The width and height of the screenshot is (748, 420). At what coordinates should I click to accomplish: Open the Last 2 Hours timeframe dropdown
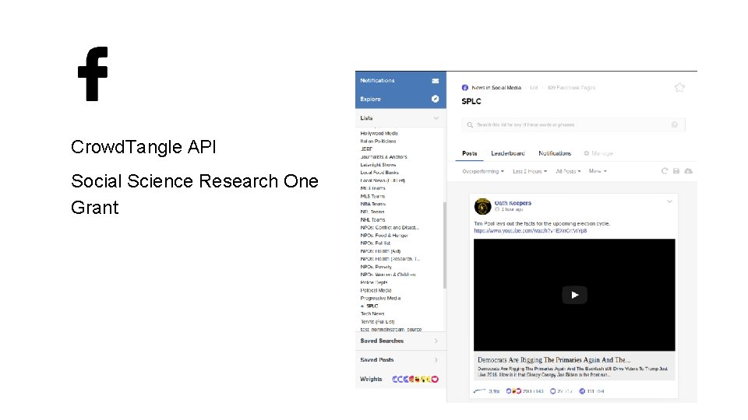click(x=530, y=171)
